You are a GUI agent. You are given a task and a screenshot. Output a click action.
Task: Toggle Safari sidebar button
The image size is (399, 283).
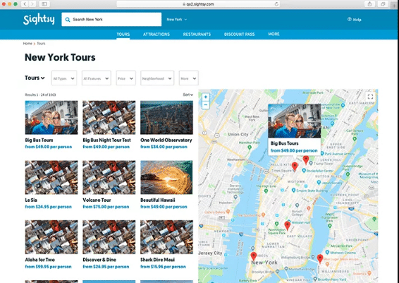pyautogui.click(x=44, y=4)
